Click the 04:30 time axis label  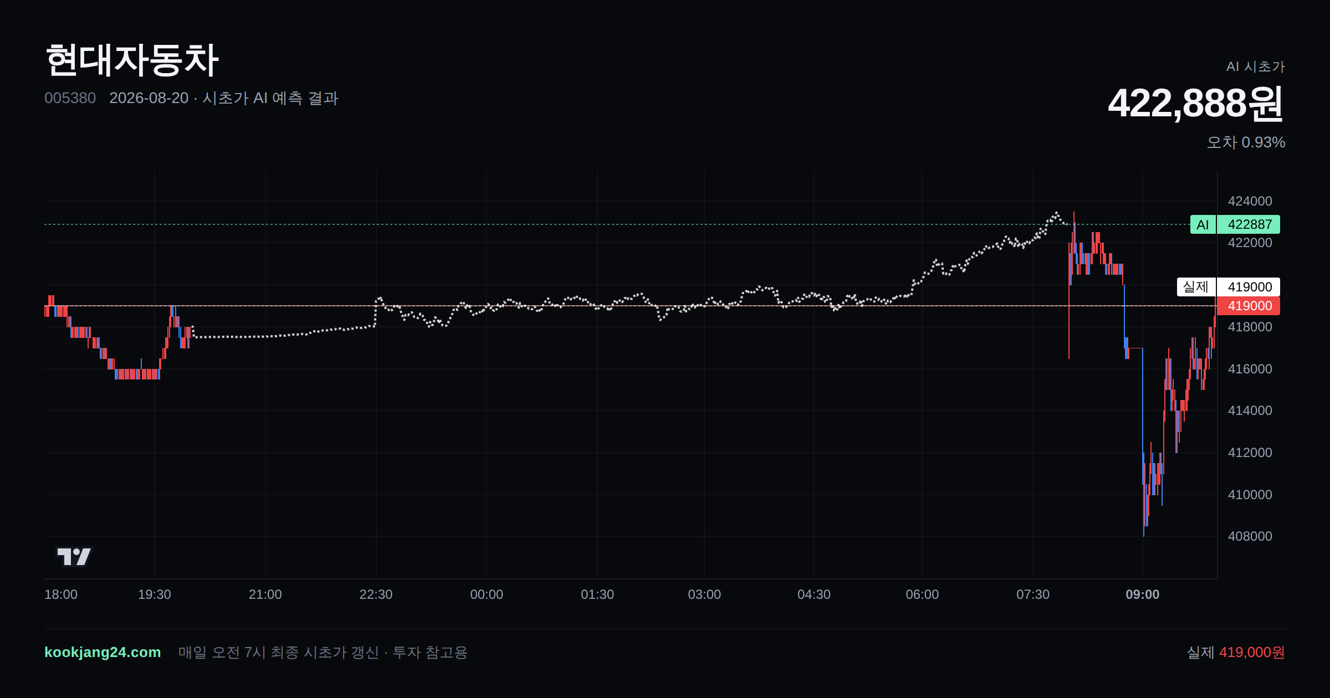(x=814, y=594)
